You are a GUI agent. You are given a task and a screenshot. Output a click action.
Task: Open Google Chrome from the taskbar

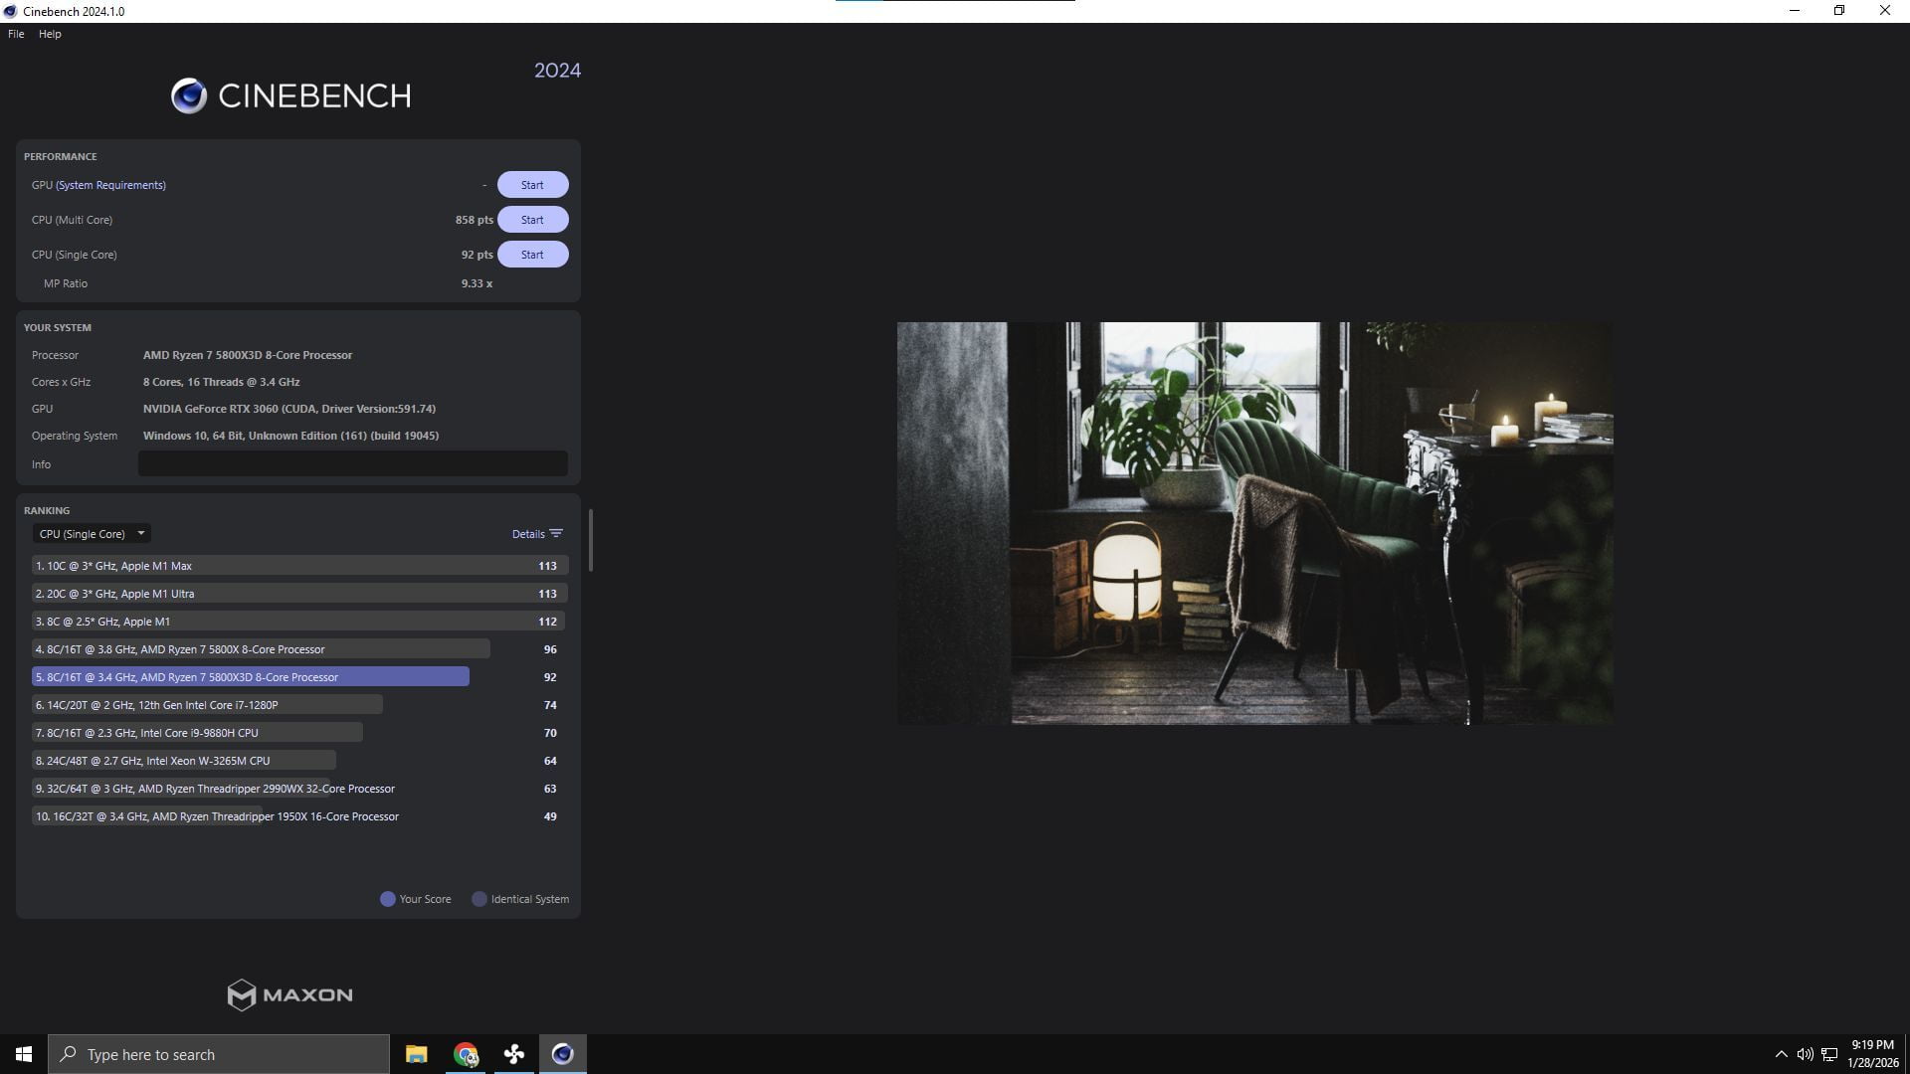click(466, 1054)
